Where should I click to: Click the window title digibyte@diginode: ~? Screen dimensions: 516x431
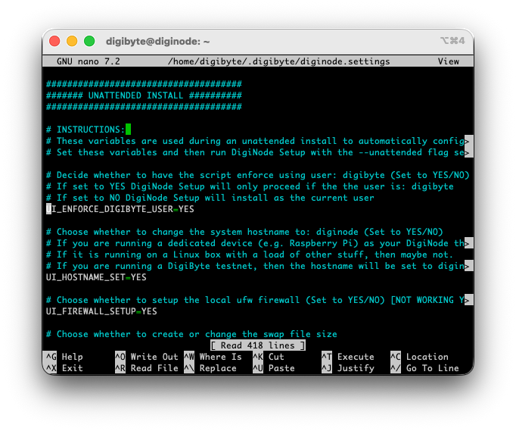coord(157,42)
